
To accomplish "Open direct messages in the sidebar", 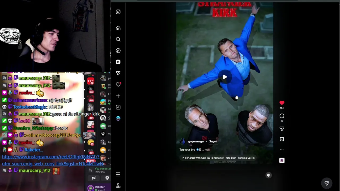I will [118, 73].
